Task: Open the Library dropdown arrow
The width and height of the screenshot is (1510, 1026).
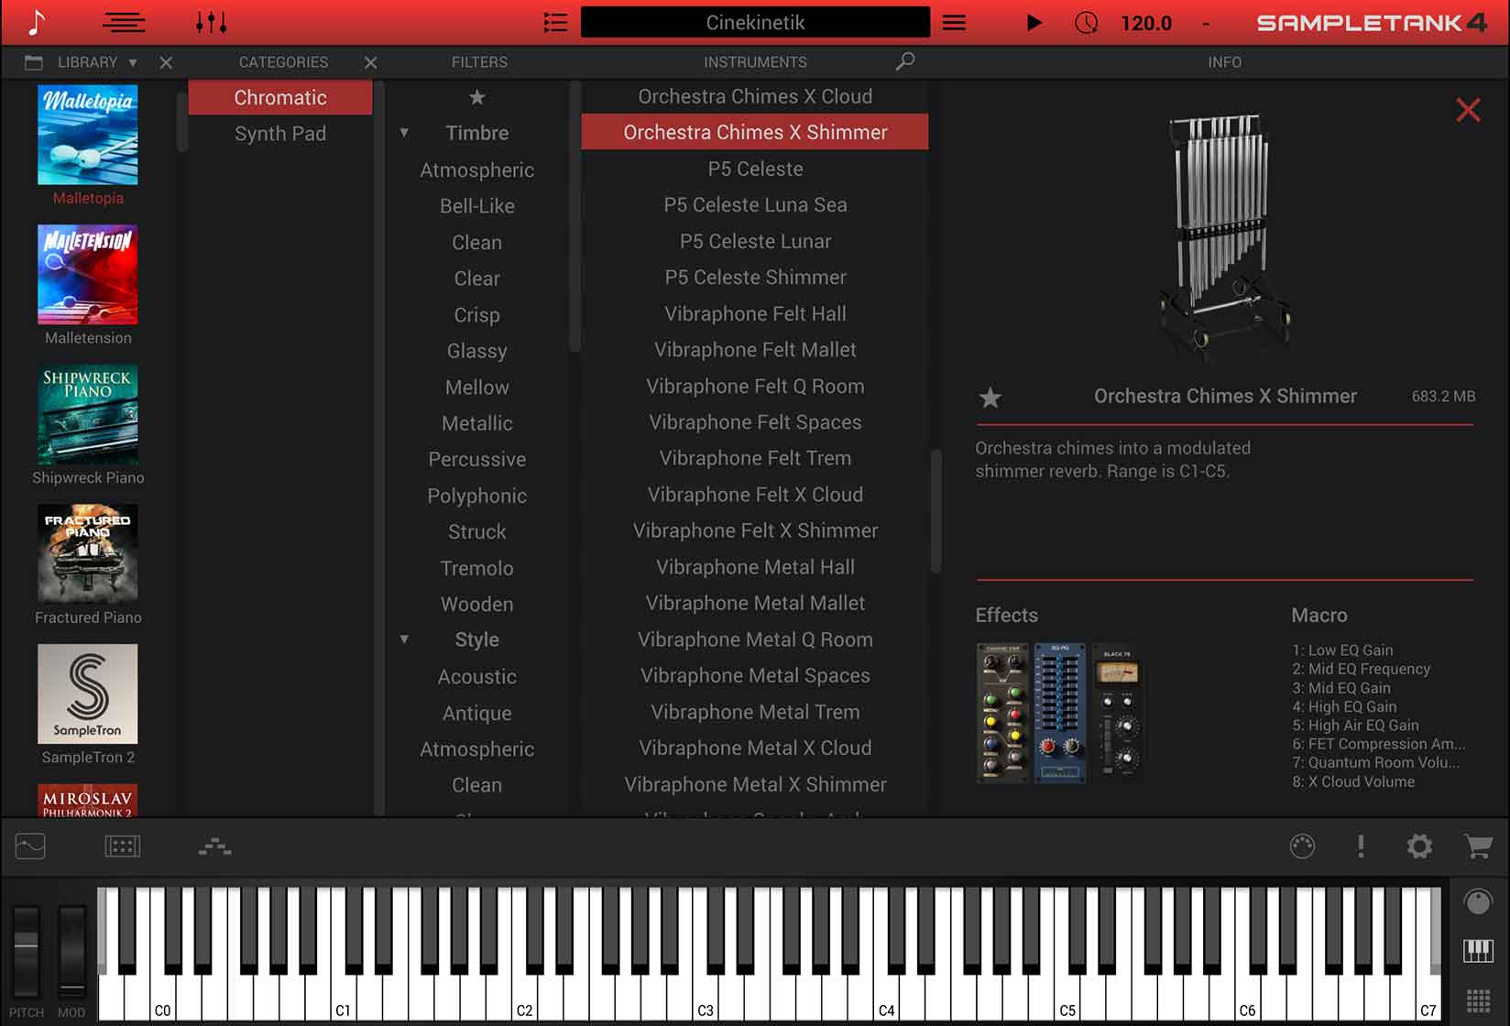Action: (133, 62)
